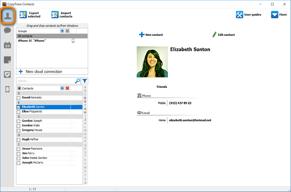The height and width of the screenshot is (192, 291).
Task: Check the Ellen Fitzpatrick checkbox
Action: click(18, 112)
